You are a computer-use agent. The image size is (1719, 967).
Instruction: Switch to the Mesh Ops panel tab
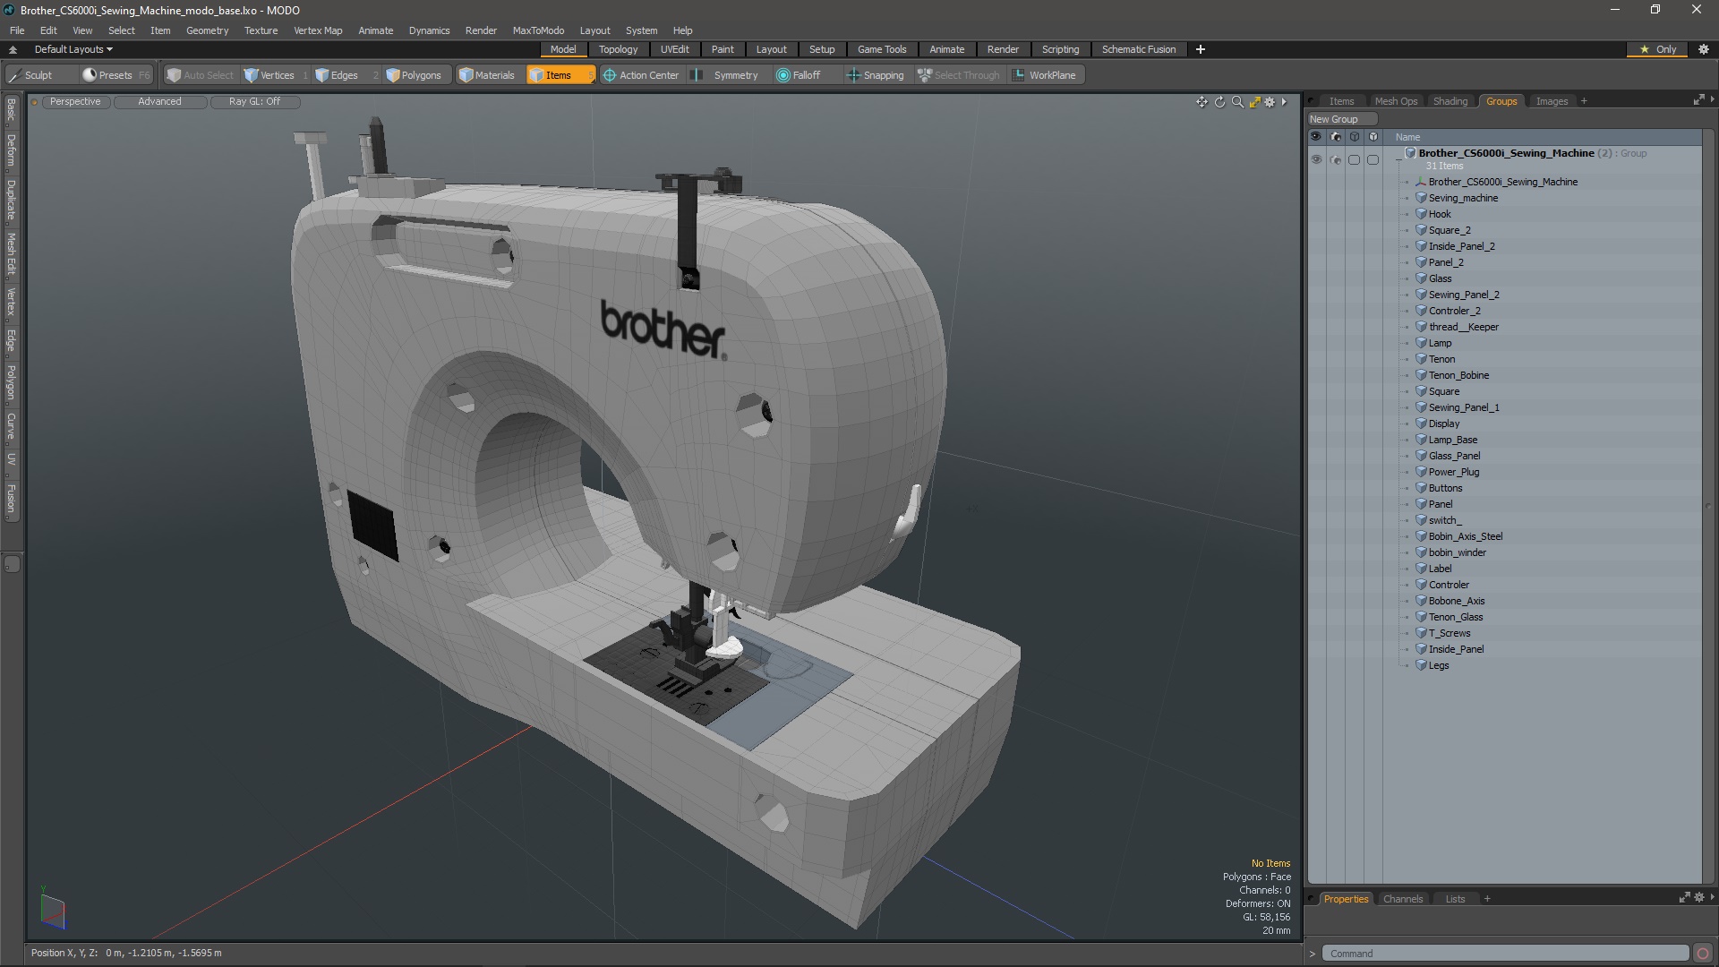[1396, 101]
